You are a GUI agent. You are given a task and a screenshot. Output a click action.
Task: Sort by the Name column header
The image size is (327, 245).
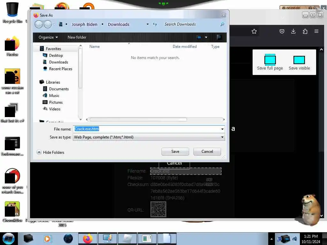[x=95, y=47]
